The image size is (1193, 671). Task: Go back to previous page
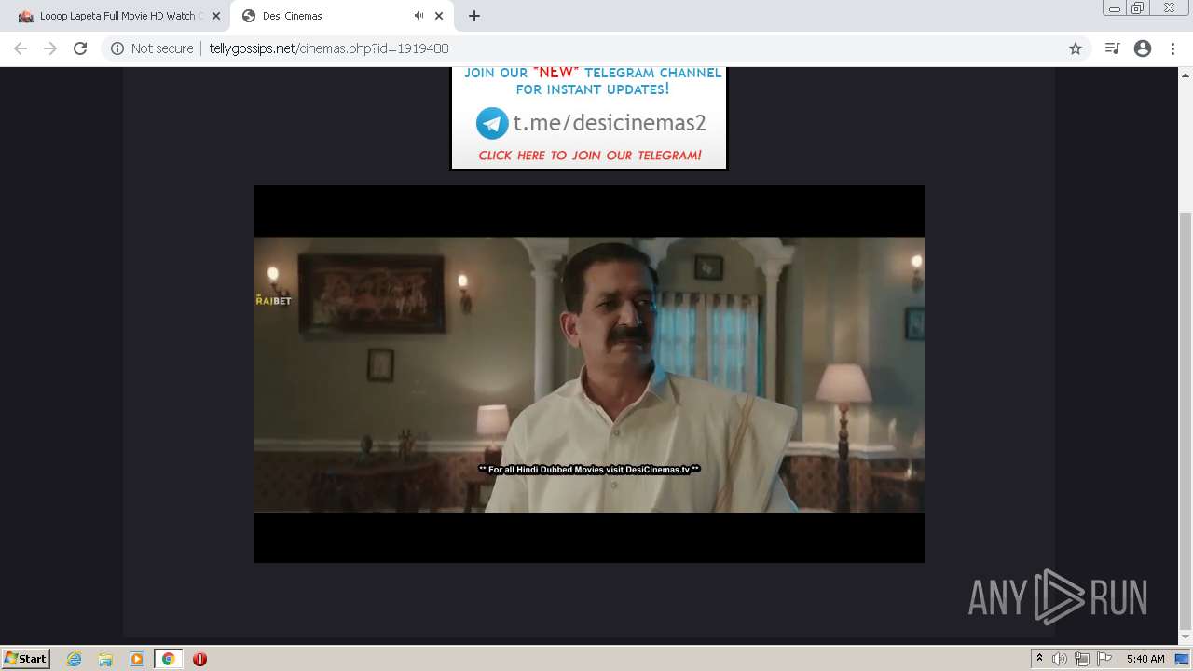coord(21,48)
